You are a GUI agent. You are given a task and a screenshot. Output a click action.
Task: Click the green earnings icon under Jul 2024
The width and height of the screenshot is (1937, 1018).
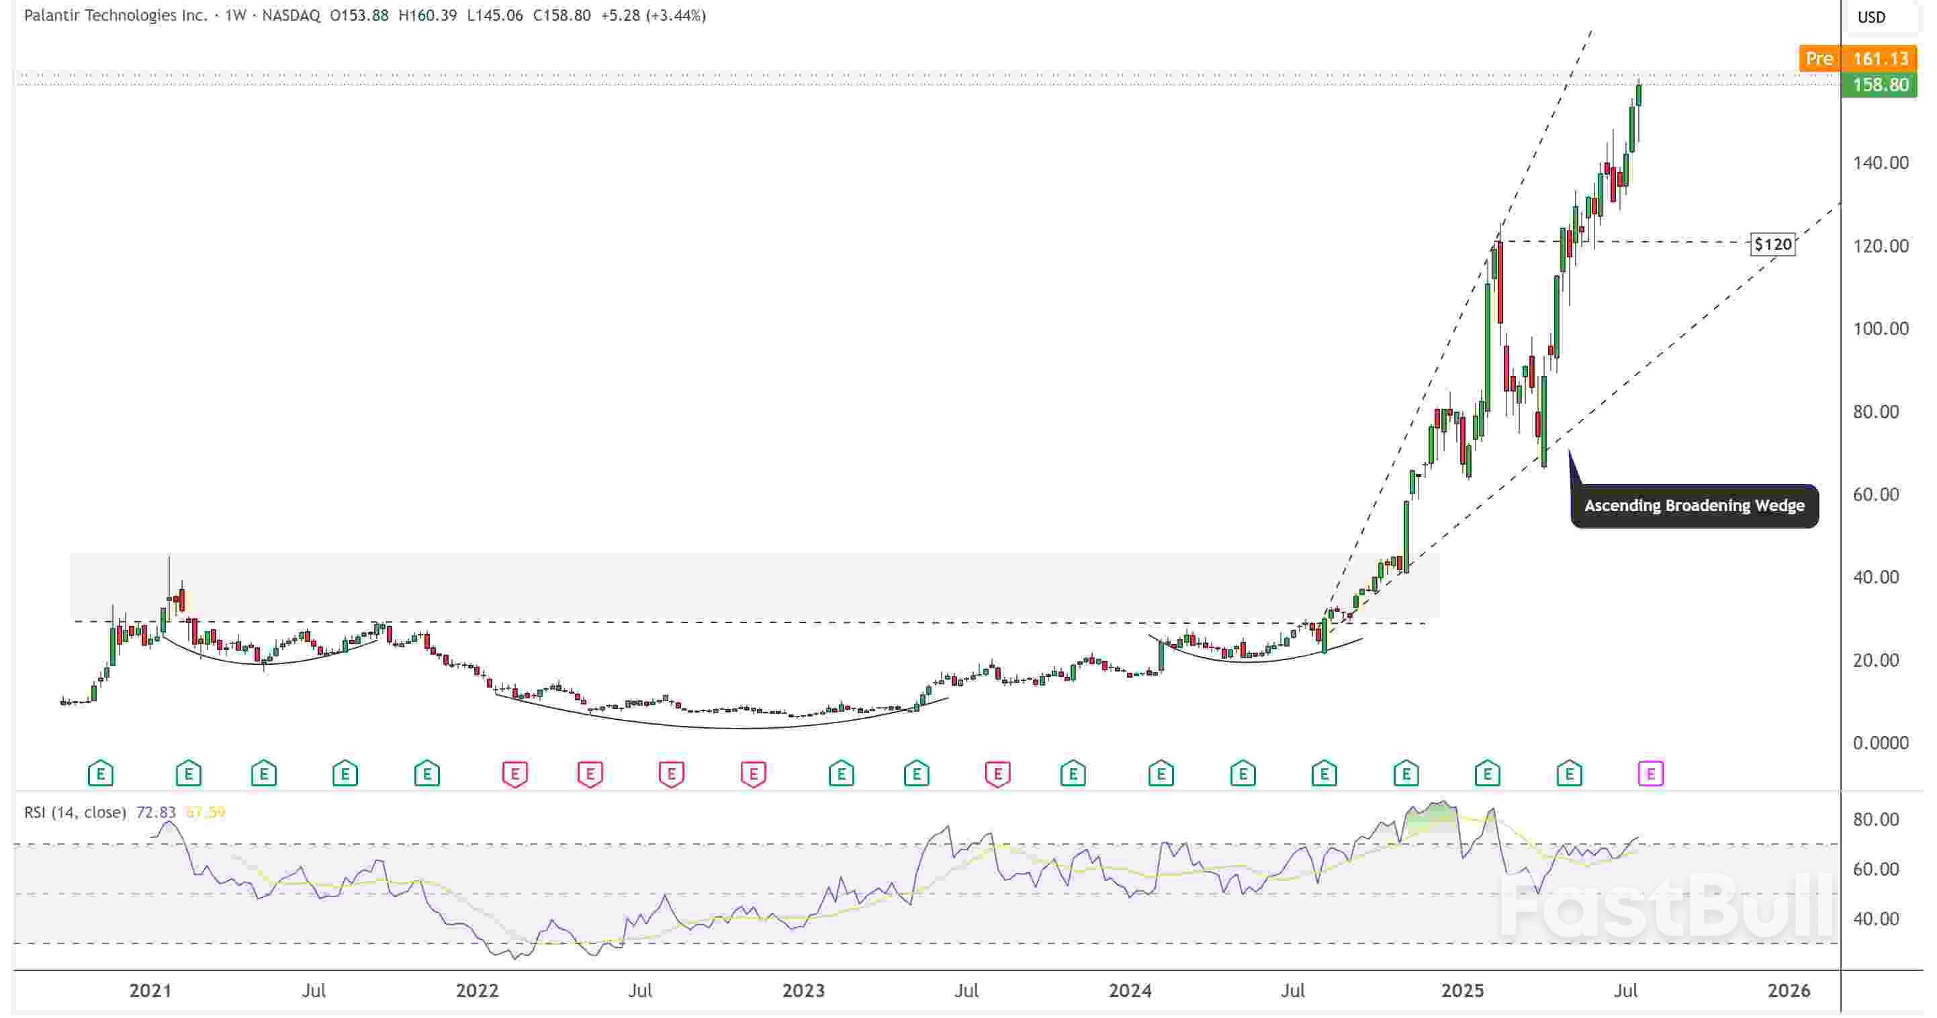(1325, 772)
